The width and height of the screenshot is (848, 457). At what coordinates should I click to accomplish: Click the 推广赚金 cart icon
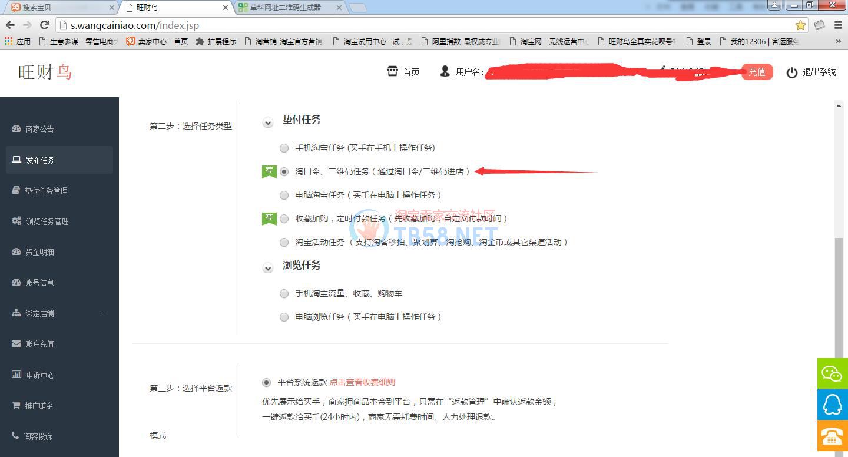(x=16, y=405)
